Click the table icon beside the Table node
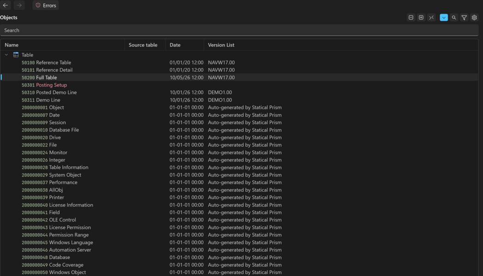 point(16,55)
